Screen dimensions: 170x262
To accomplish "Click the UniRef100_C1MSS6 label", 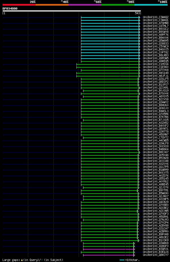I will click(x=156, y=64).
